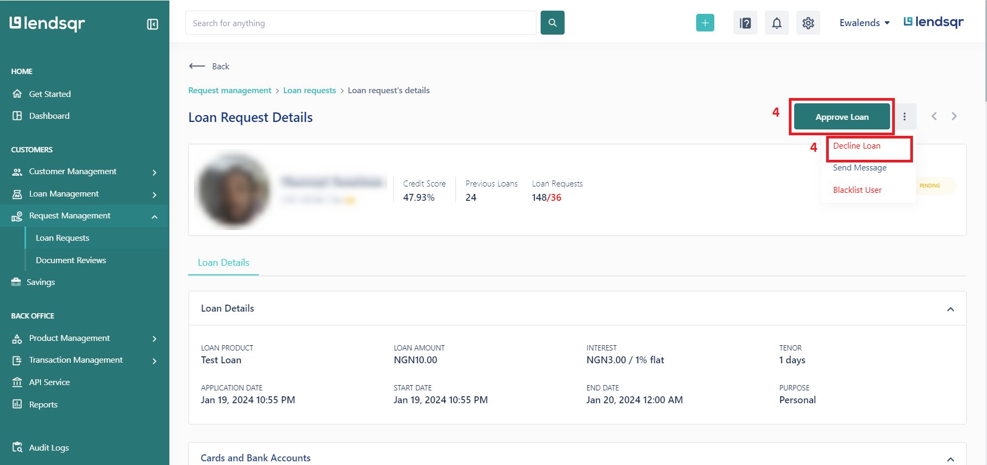Viewport: 987px width, 465px height.
Task: Expand Product Management submenu chevron
Action: 154,339
